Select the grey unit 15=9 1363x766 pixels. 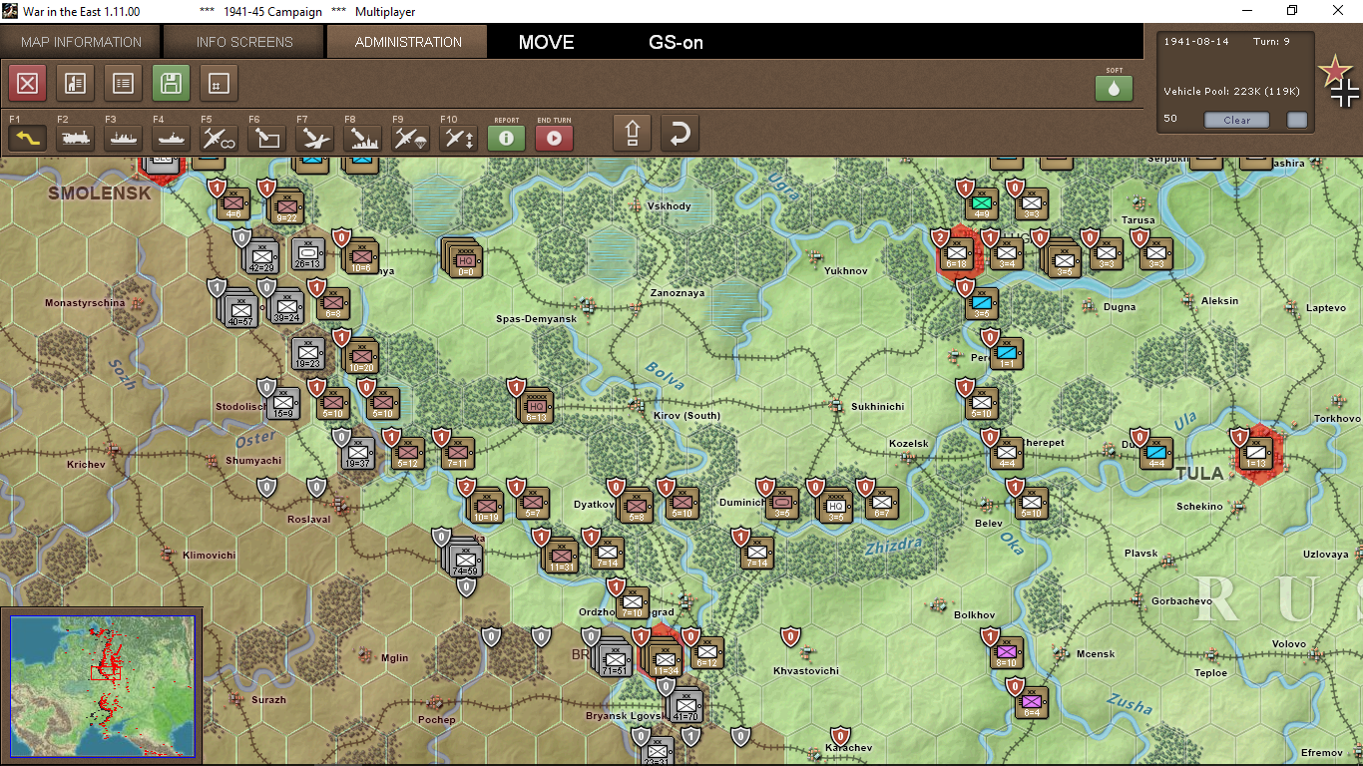click(283, 403)
